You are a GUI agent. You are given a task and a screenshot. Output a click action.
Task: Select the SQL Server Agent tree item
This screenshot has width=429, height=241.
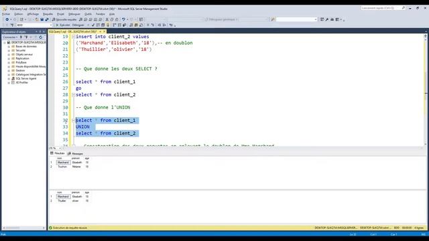click(25, 78)
